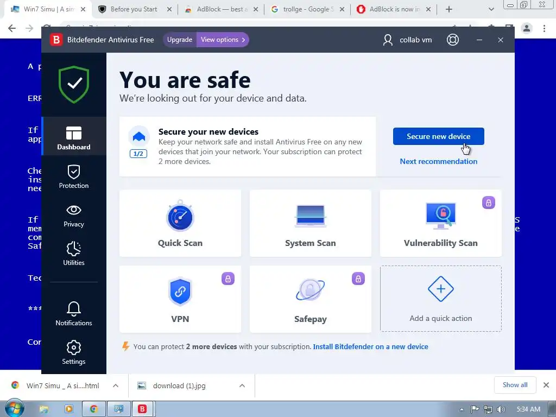Viewport: 556px width, 417px height.
Task: Open Bitdefender Settings gear
Action: click(74, 352)
